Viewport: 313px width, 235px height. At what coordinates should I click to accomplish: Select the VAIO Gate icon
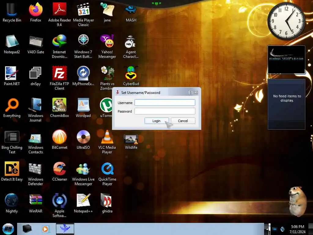pyautogui.click(x=36, y=44)
